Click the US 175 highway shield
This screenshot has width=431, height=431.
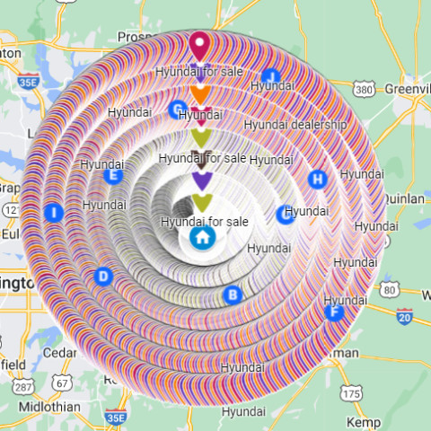[x=351, y=393]
